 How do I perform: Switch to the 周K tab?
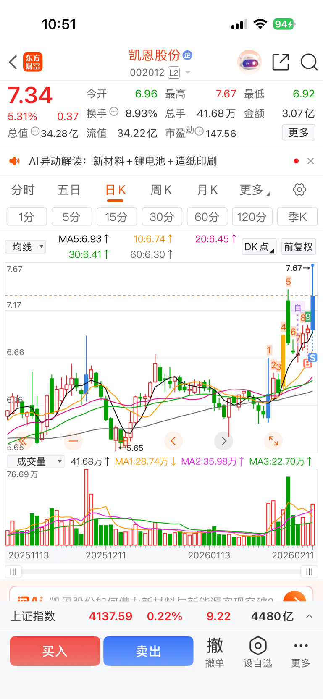point(161,190)
